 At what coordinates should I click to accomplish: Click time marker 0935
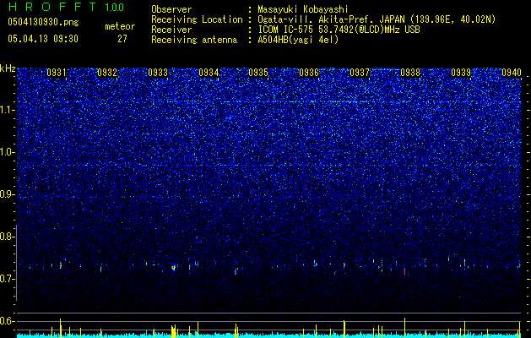(x=258, y=72)
